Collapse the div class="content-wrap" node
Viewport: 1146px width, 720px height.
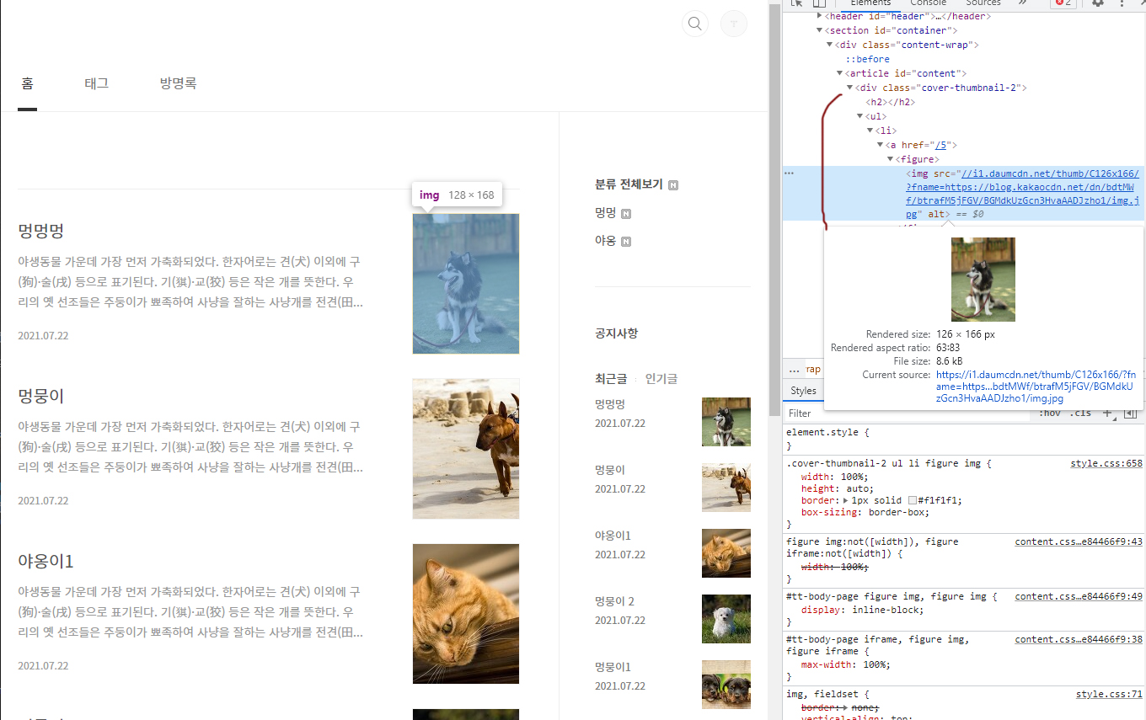pos(829,45)
